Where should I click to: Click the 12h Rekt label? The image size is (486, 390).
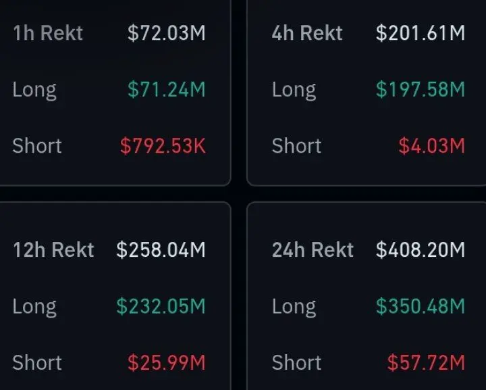53,250
